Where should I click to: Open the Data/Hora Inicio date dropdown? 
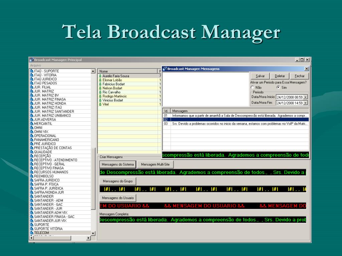point(305,97)
